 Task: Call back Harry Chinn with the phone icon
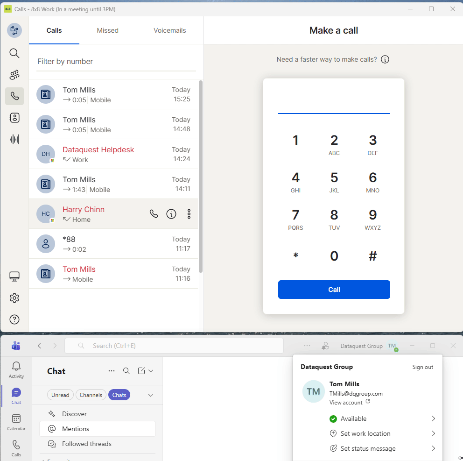click(x=154, y=213)
